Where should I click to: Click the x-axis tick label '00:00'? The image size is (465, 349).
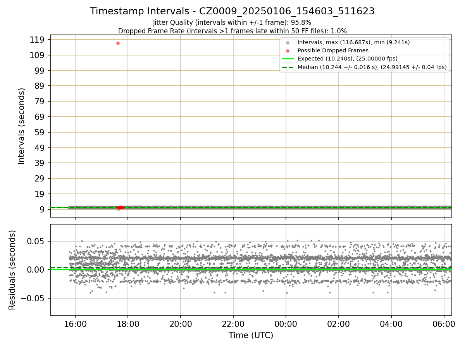(x=286, y=323)
